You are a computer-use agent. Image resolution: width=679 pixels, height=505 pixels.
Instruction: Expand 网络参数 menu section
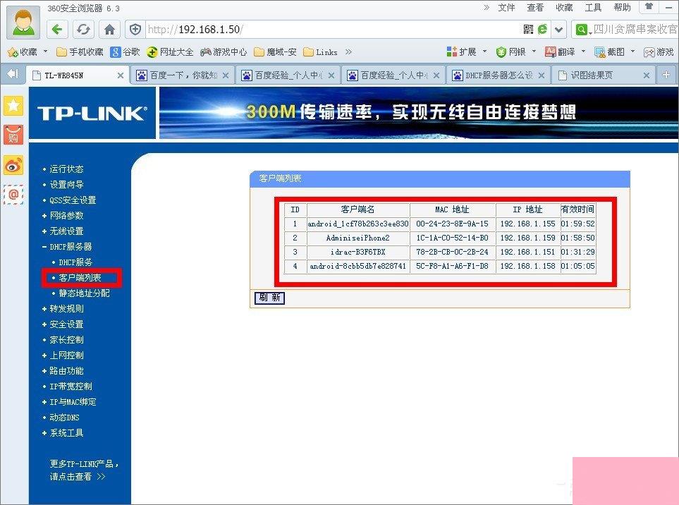click(x=66, y=216)
